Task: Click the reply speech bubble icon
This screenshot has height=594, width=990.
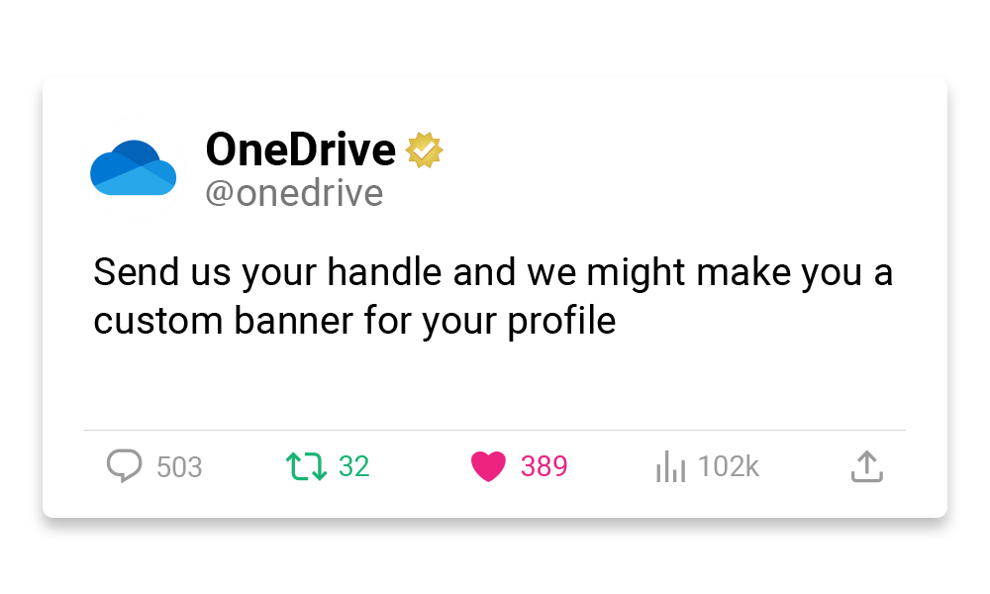Action: click(x=125, y=466)
